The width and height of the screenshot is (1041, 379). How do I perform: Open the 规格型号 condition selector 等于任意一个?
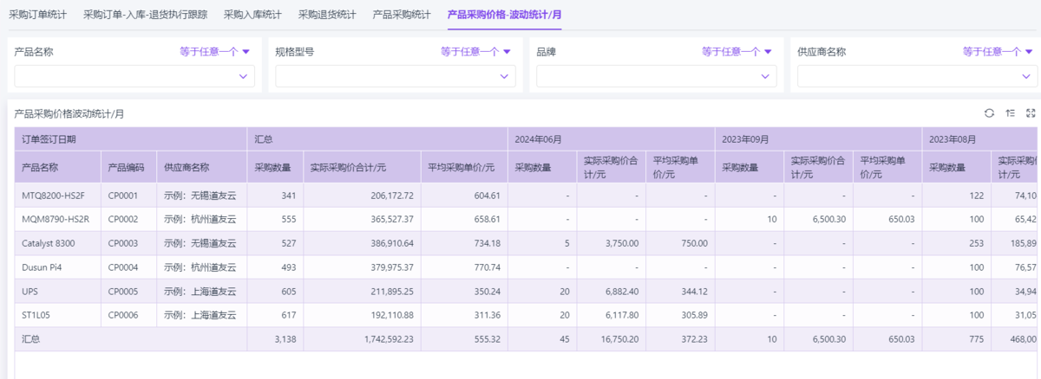(x=475, y=52)
